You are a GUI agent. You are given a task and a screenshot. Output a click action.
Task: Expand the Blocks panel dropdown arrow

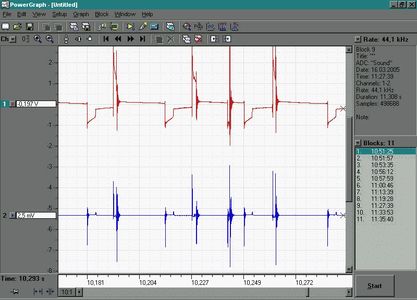[x=358, y=143]
